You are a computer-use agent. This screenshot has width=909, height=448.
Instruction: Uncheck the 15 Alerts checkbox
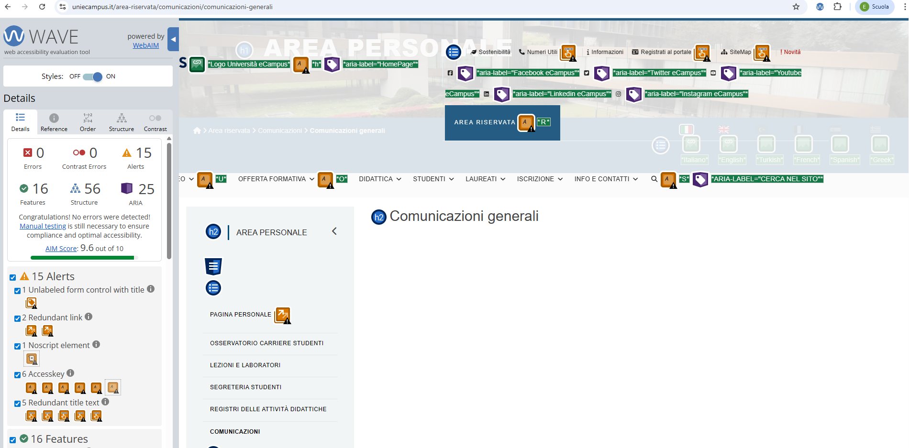[13, 277]
